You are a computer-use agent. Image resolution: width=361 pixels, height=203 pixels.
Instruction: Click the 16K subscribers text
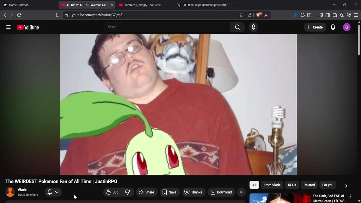pos(28,195)
